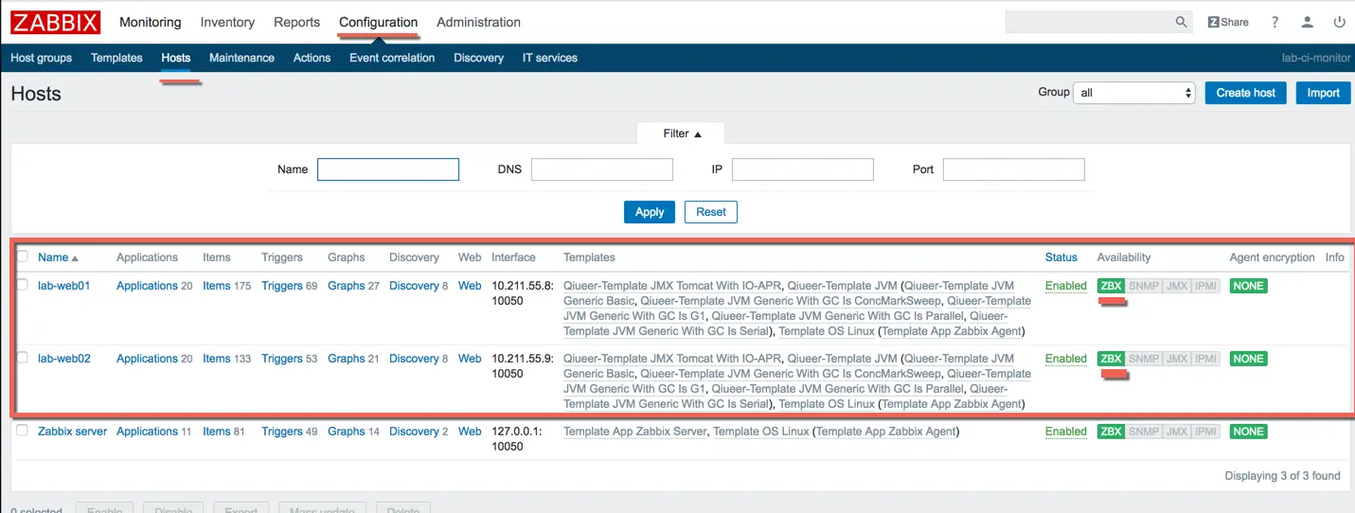Image resolution: width=1355 pixels, height=513 pixels.
Task: Click NONE encryption badge for lab-web02
Action: pos(1248,359)
